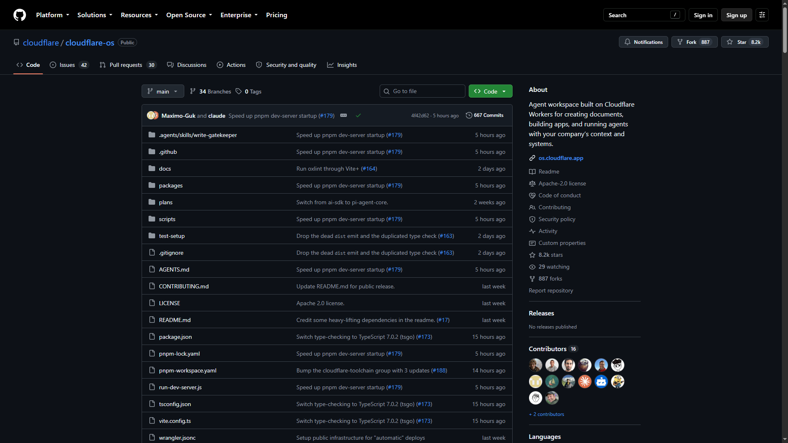
Task: Click the Sign in button
Action: (x=703, y=15)
